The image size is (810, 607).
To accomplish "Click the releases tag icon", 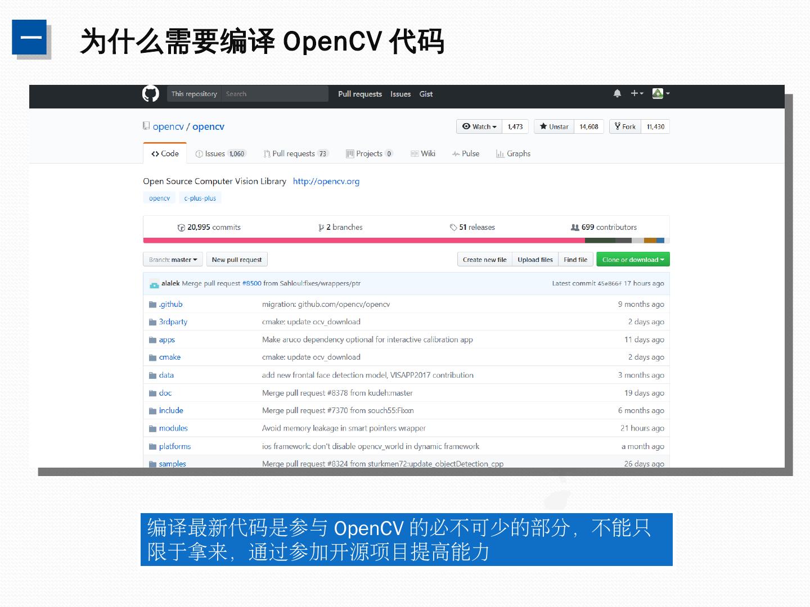I will click(453, 228).
